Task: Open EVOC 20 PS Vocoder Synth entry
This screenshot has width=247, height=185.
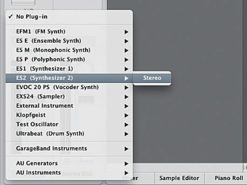Action: tap(69, 87)
